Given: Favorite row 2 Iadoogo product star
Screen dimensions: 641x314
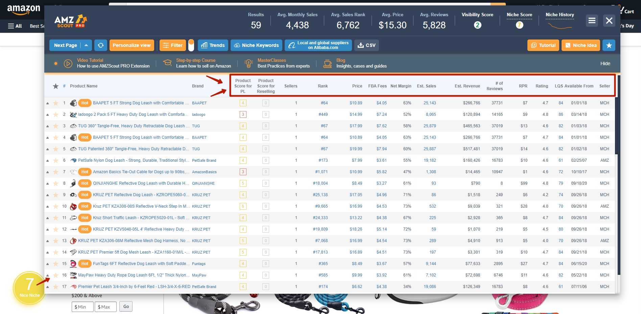Looking at the screenshot, I should coord(55,114).
